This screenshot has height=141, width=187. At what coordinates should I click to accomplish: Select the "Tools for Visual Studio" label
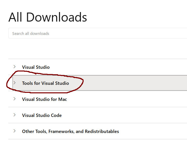click(x=45, y=83)
